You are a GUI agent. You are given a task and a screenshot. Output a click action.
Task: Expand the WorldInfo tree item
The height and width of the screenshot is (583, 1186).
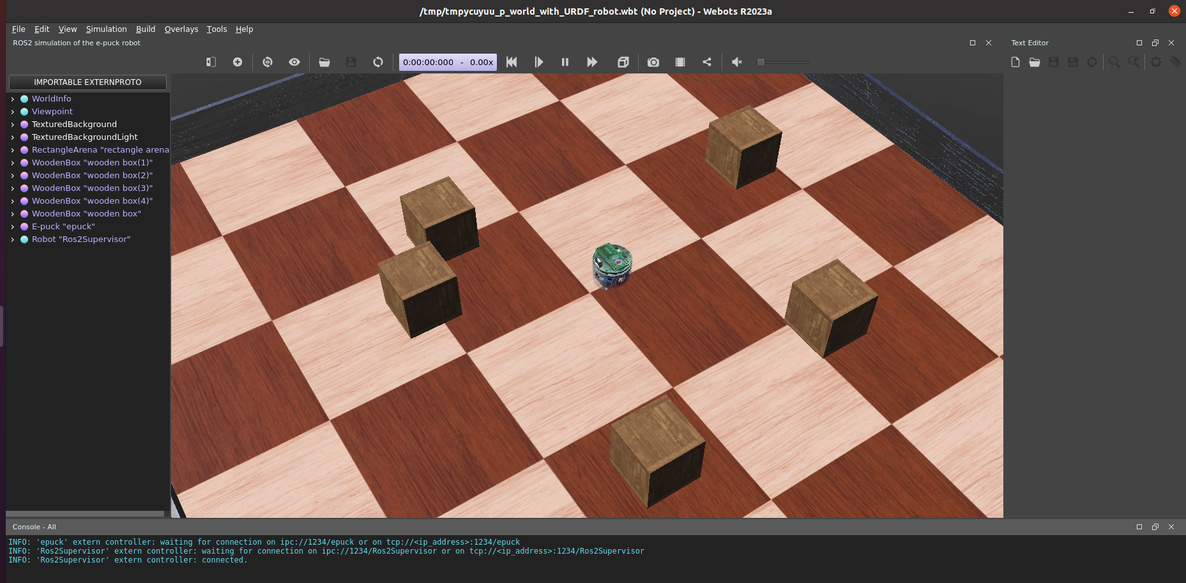tap(13, 98)
